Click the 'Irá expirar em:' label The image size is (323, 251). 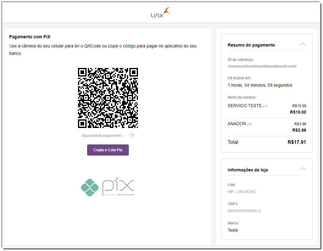click(239, 78)
